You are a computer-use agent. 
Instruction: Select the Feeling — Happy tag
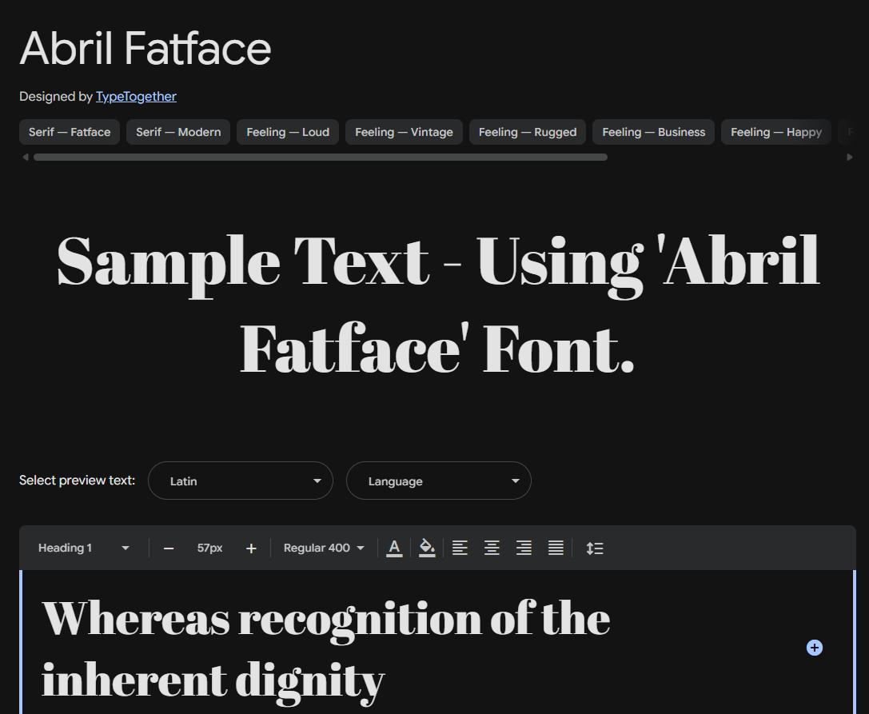coord(776,132)
